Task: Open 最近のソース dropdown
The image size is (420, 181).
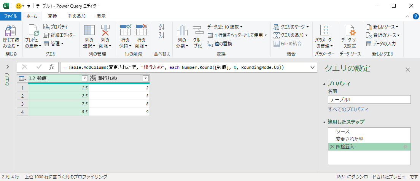Action: pos(383,35)
